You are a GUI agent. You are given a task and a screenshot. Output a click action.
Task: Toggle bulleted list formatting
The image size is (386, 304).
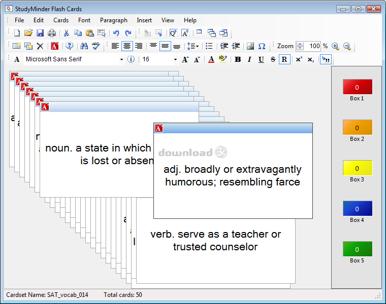(209, 46)
